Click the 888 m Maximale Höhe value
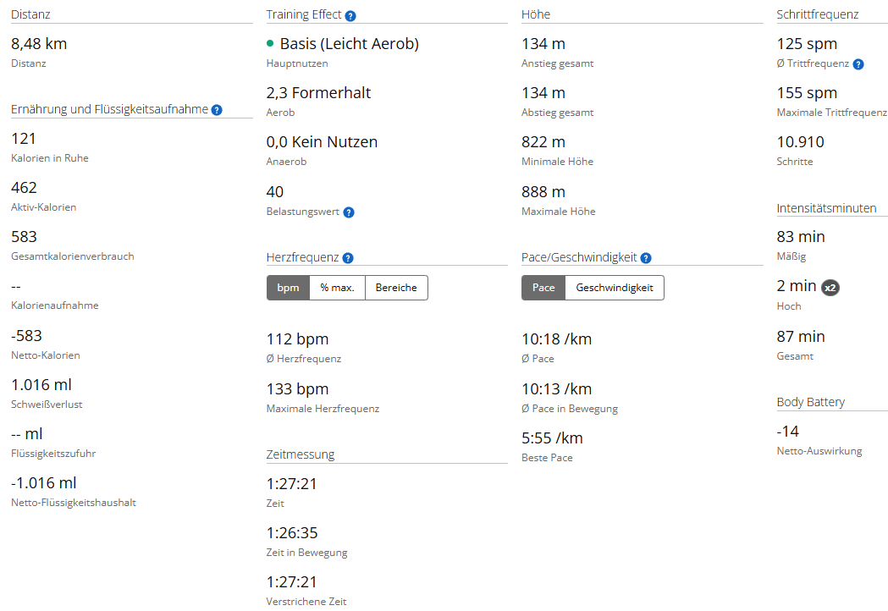 pyautogui.click(x=543, y=192)
